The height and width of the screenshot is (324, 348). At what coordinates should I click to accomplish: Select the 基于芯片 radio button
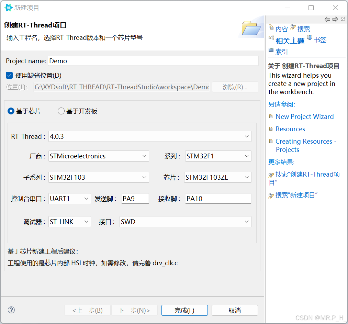[x=11, y=111]
